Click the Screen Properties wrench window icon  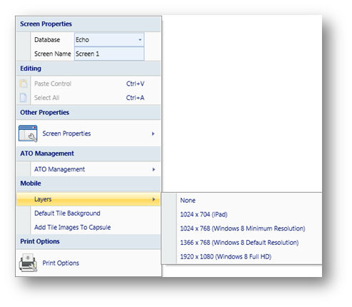pyautogui.click(x=28, y=134)
